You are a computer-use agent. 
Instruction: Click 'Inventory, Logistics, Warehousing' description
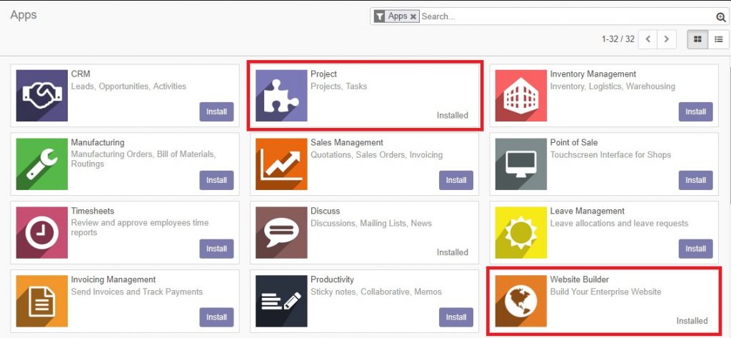click(x=612, y=86)
